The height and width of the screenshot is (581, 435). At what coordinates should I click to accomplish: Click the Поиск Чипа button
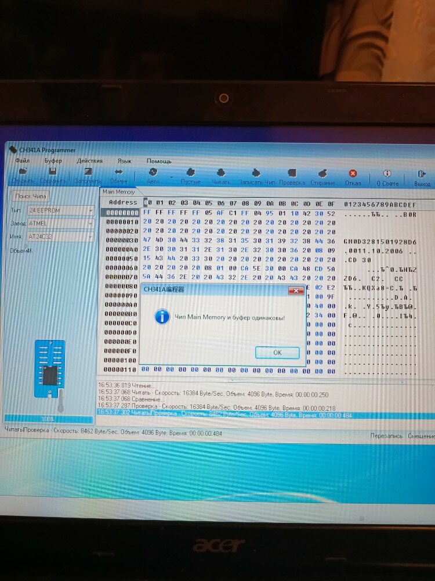click(x=30, y=196)
